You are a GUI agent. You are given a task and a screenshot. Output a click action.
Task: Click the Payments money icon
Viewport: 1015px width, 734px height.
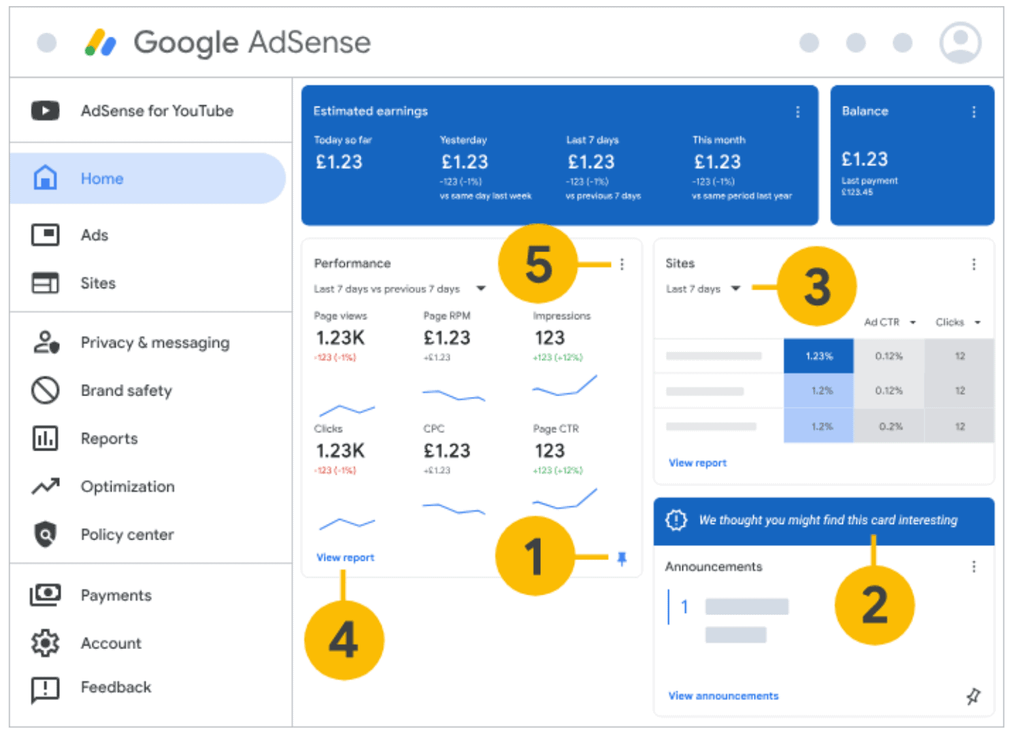(45, 595)
